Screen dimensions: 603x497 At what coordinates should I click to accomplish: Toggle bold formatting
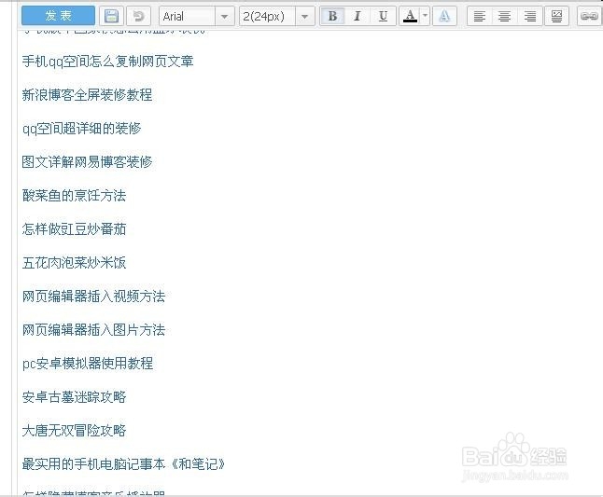click(332, 16)
